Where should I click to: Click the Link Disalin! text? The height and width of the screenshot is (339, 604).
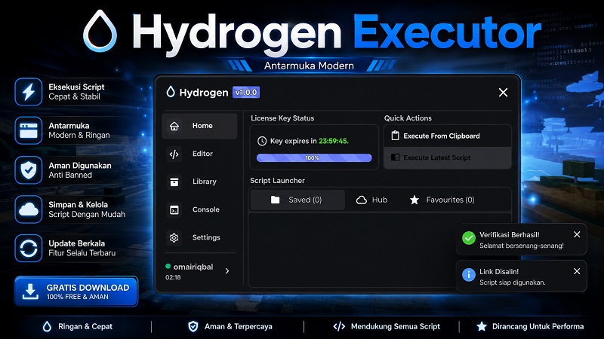point(499,272)
